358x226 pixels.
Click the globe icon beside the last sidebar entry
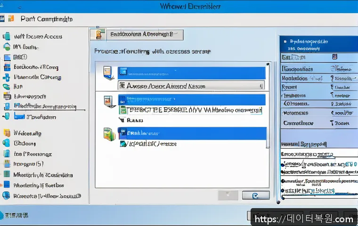[x=6, y=195]
